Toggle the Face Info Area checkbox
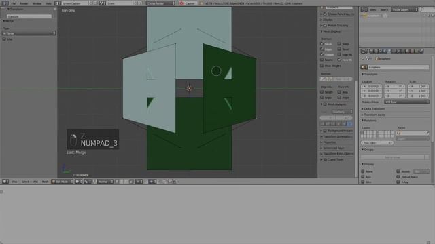435x244 pixels. point(339,92)
